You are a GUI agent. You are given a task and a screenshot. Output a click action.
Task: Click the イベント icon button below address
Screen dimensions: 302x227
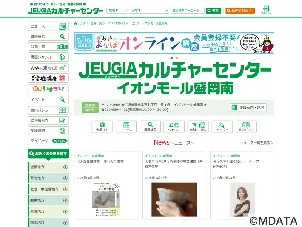click(222, 127)
